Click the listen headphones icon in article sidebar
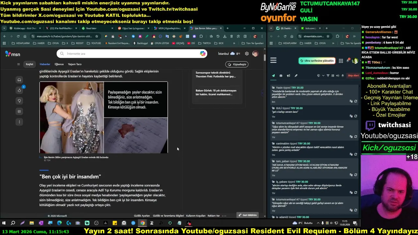The image size is (418, 235). pyautogui.click(x=19, y=80)
